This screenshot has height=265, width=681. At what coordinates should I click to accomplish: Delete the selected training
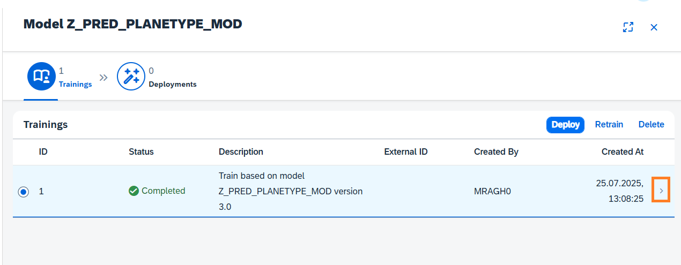pos(651,125)
